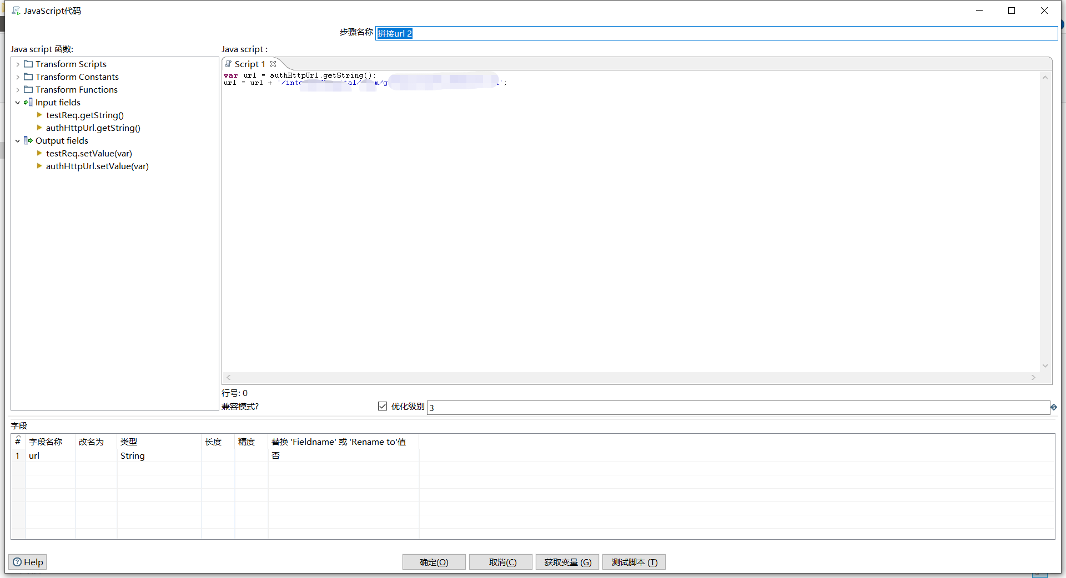This screenshot has height=578, width=1066.
Task: Click the 获取变量 button
Action: pyautogui.click(x=567, y=562)
